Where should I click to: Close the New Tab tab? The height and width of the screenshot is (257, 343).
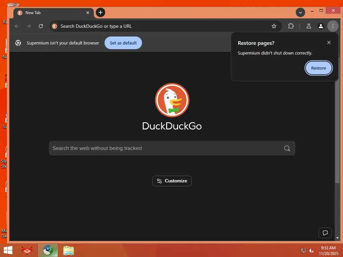point(88,13)
